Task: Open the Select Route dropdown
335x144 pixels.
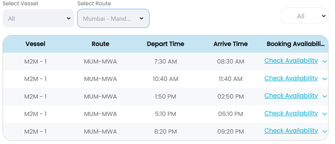Action: pos(113,19)
